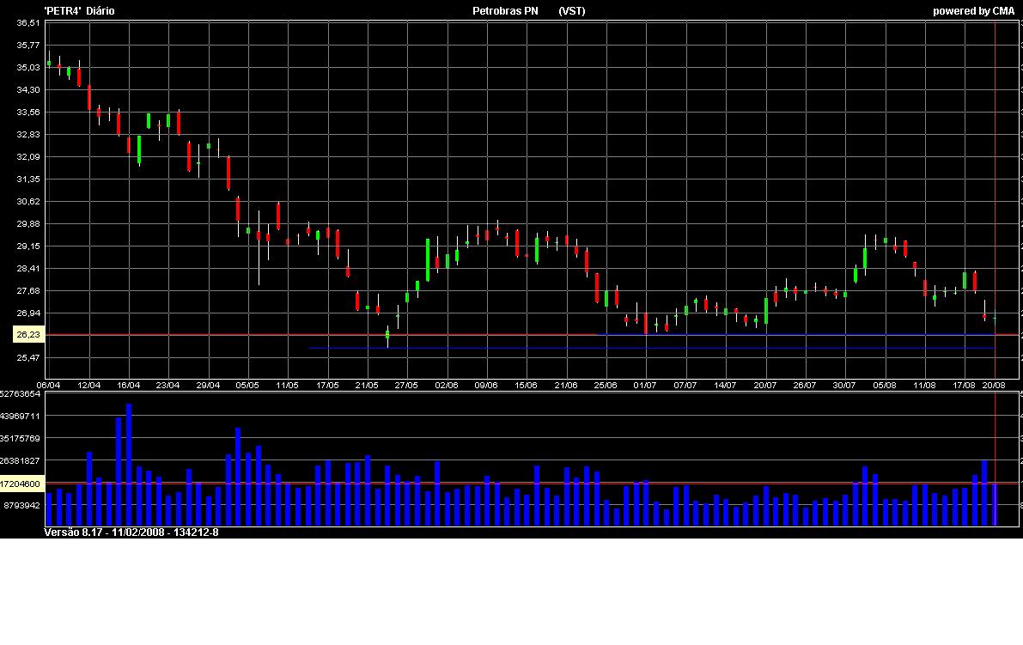Click the tallest blue volume bar
1023x645 pixels.
coord(129,464)
